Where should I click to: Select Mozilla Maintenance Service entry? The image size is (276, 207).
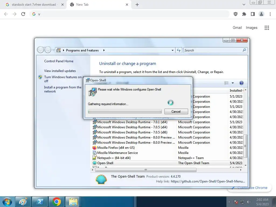[167, 153]
